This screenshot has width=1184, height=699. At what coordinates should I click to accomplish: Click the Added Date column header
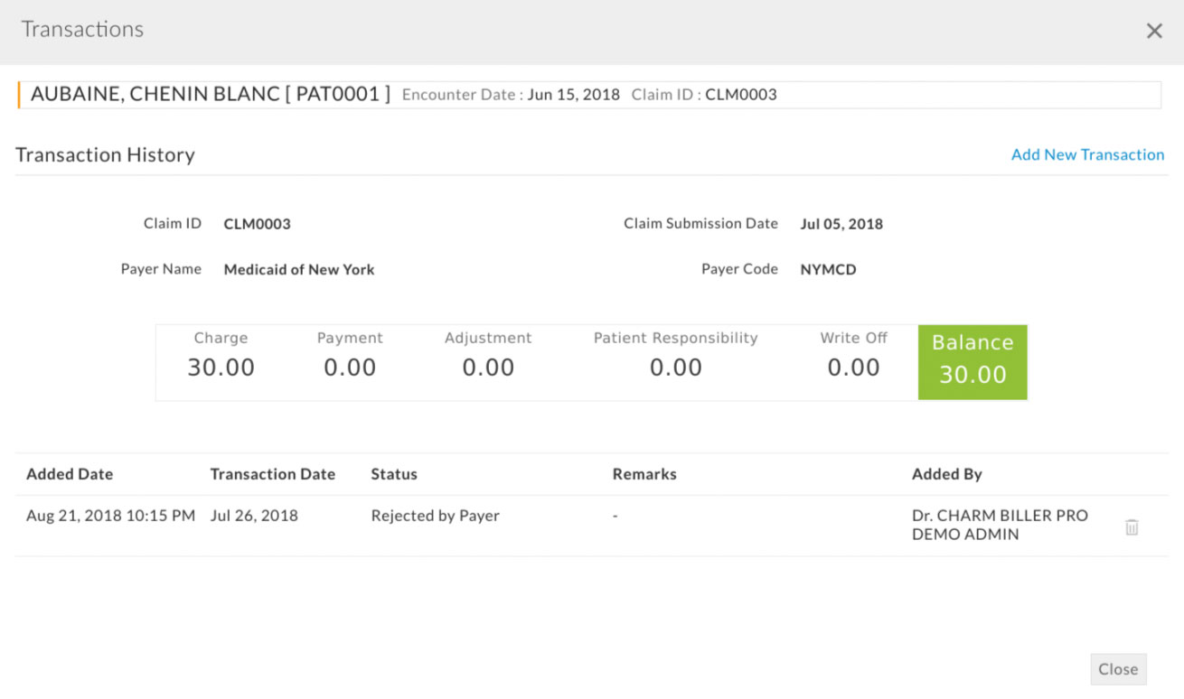(70, 474)
